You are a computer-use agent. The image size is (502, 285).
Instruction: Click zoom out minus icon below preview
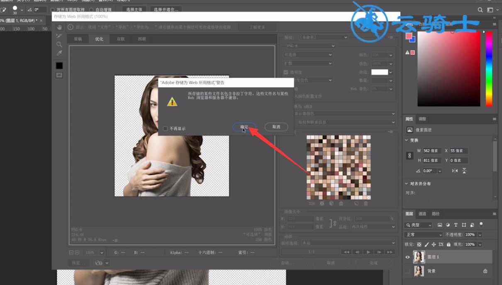(71, 253)
